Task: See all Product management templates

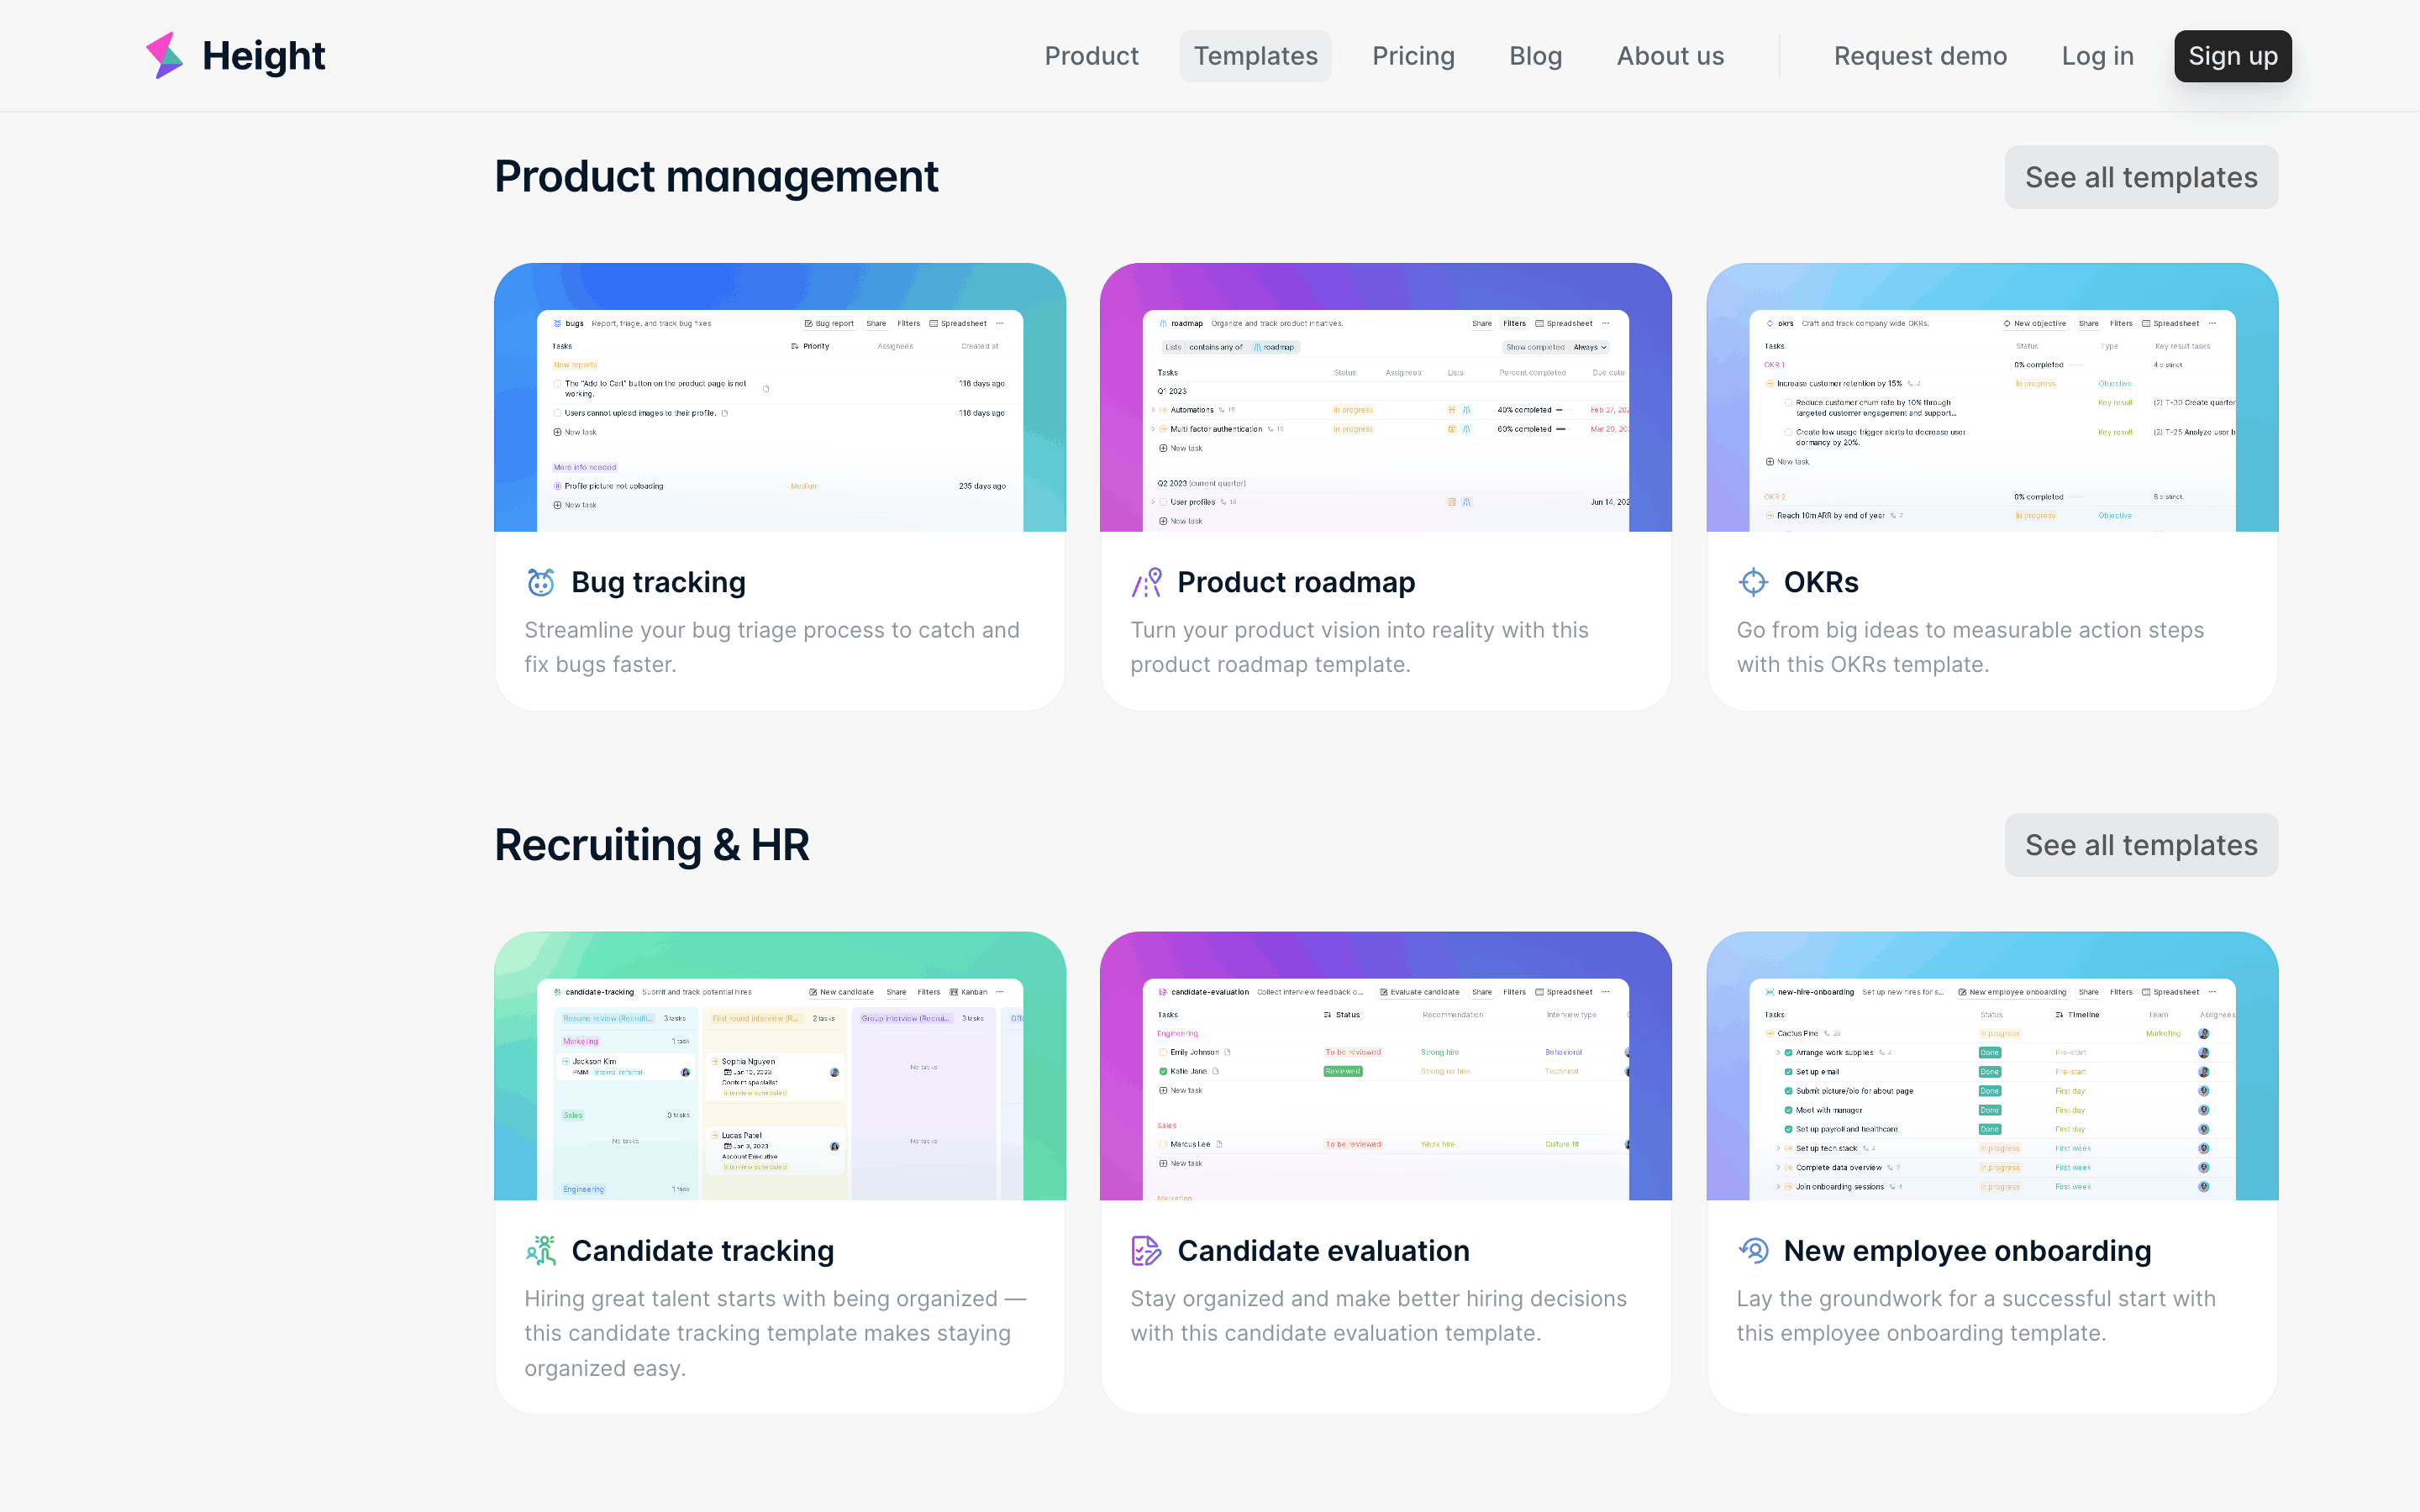Action: [x=2141, y=177]
